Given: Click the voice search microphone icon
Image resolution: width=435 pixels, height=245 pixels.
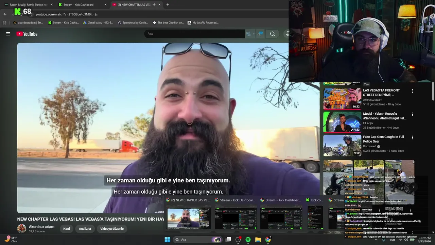Looking at the screenshot, I should (288, 34).
